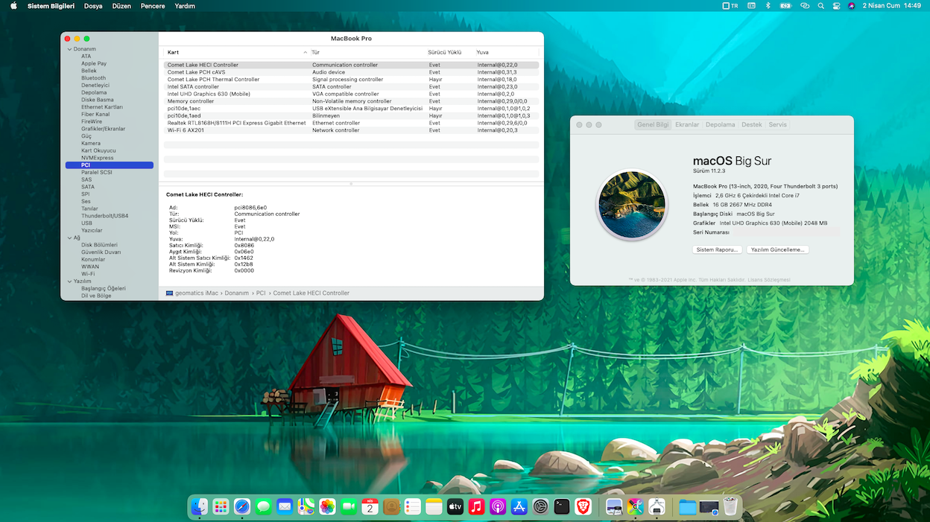Open Brave browser from the Dock
Image resolution: width=930 pixels, height=522 pixels.
coord(583,507)
